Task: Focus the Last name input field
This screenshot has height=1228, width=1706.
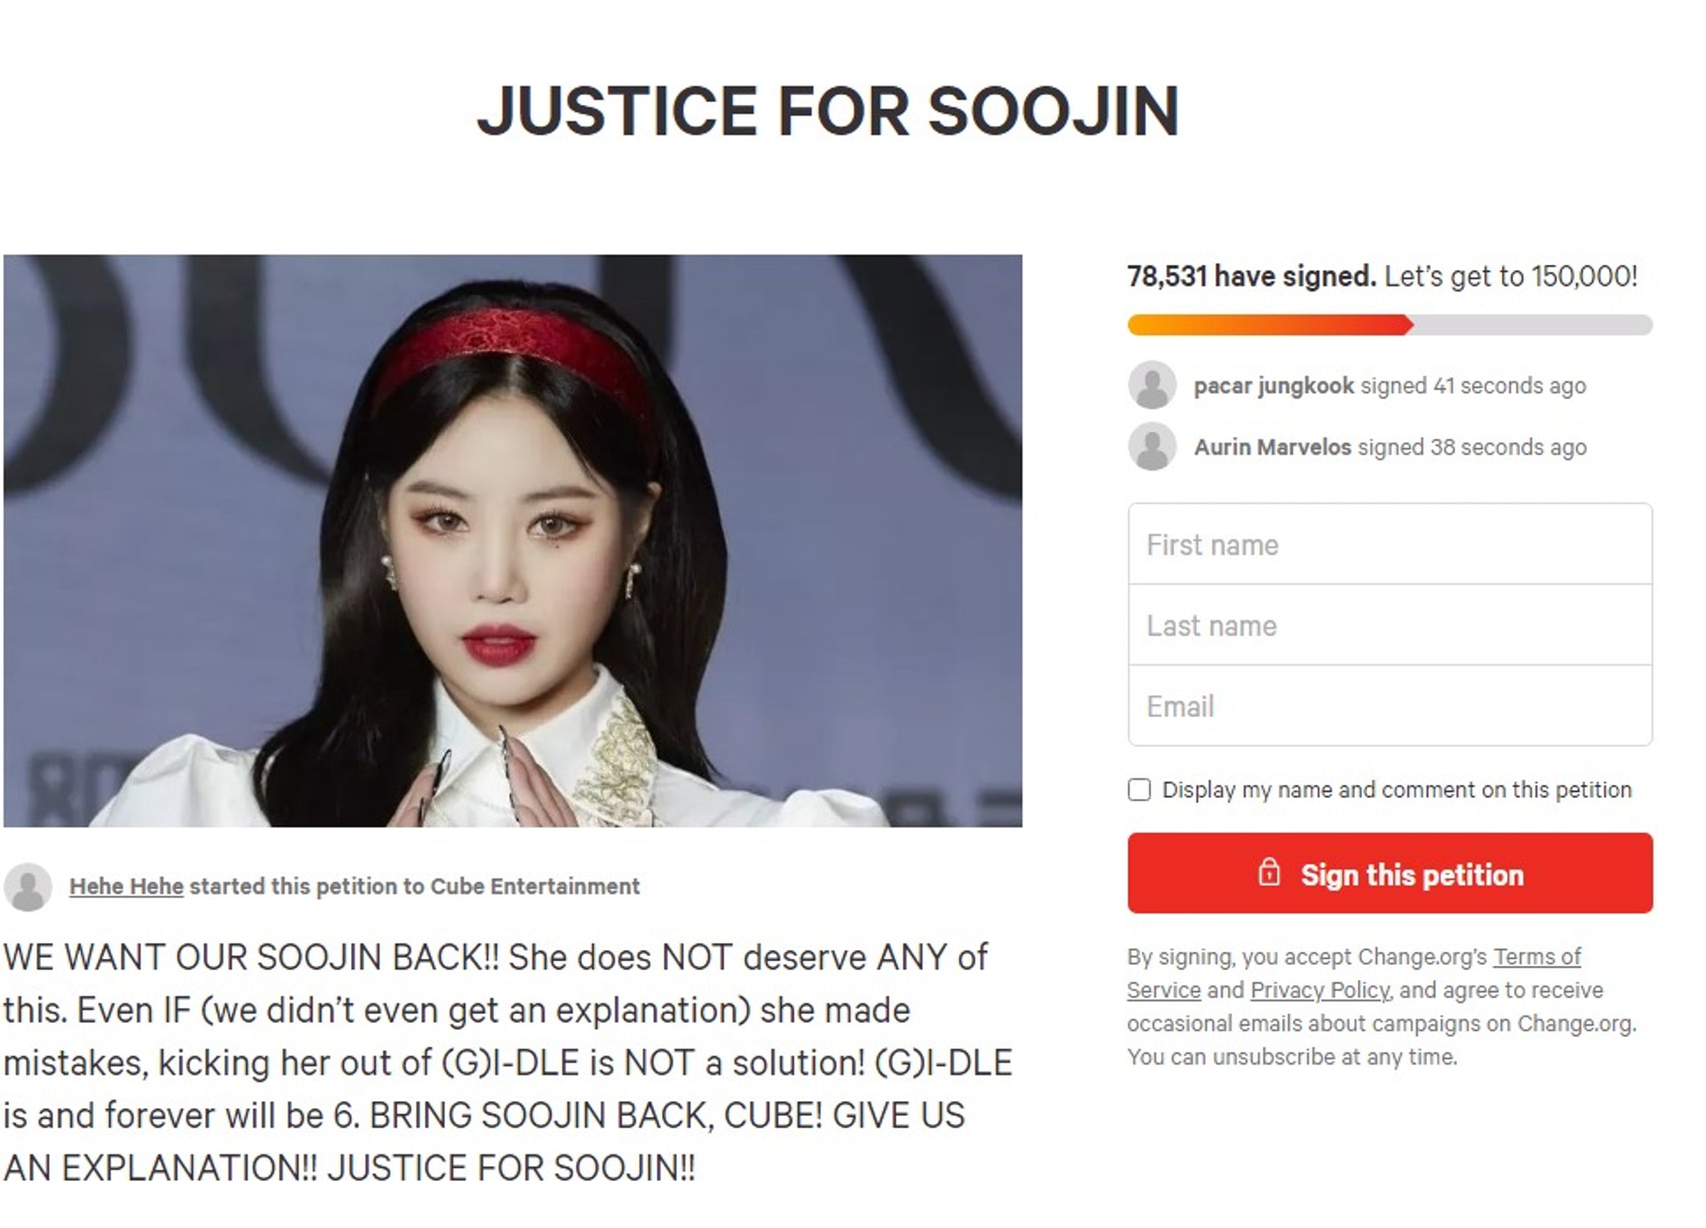Action: click(1390, 625)
